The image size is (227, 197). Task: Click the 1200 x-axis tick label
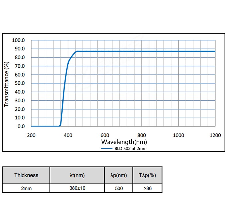pyautogui.click(x=215, y=135)
